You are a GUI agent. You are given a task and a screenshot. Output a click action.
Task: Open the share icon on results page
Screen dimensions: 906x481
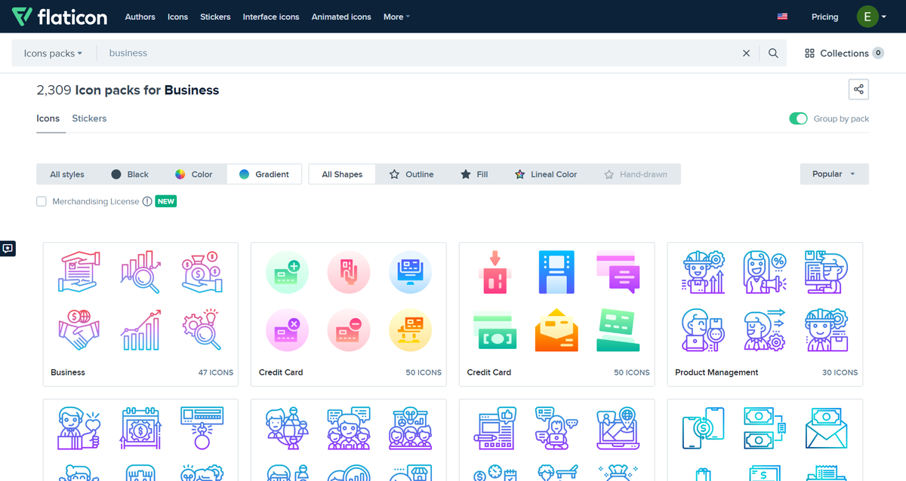tap(858, 89)
